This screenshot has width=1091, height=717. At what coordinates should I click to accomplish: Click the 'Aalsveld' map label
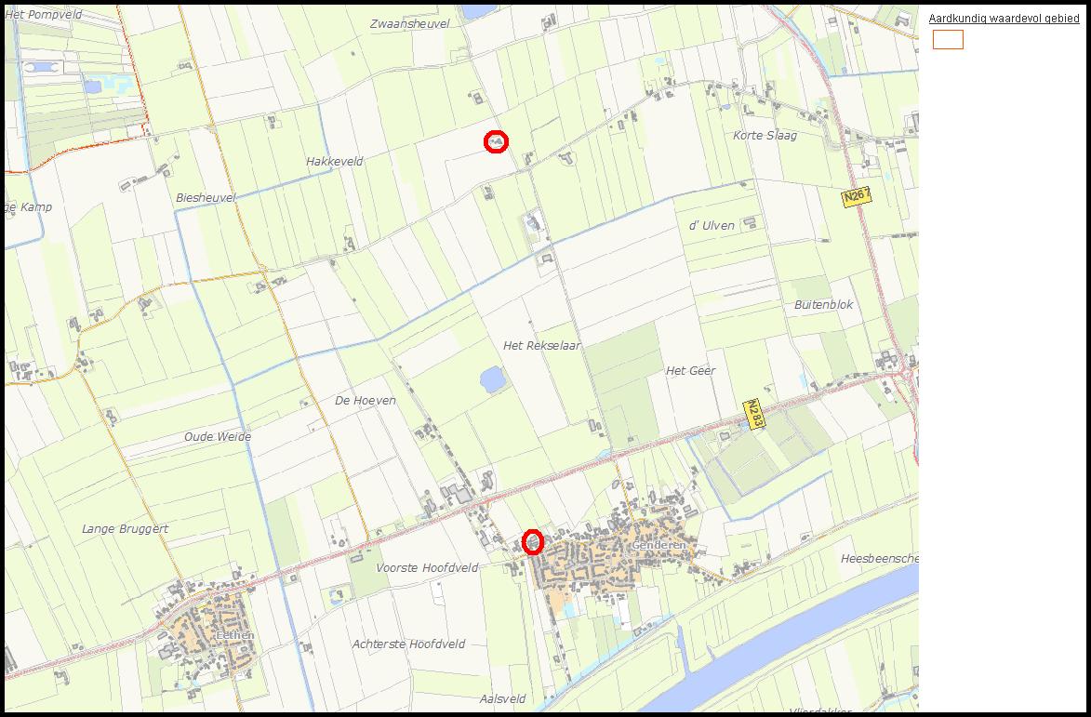(502, 699)
